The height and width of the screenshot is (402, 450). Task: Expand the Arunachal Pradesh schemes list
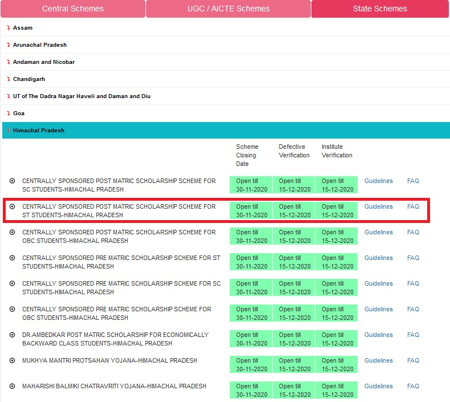[x=39, y=45]
